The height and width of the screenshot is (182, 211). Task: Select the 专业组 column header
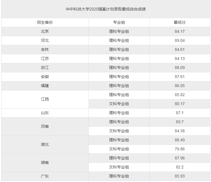[x=119, y=22]
